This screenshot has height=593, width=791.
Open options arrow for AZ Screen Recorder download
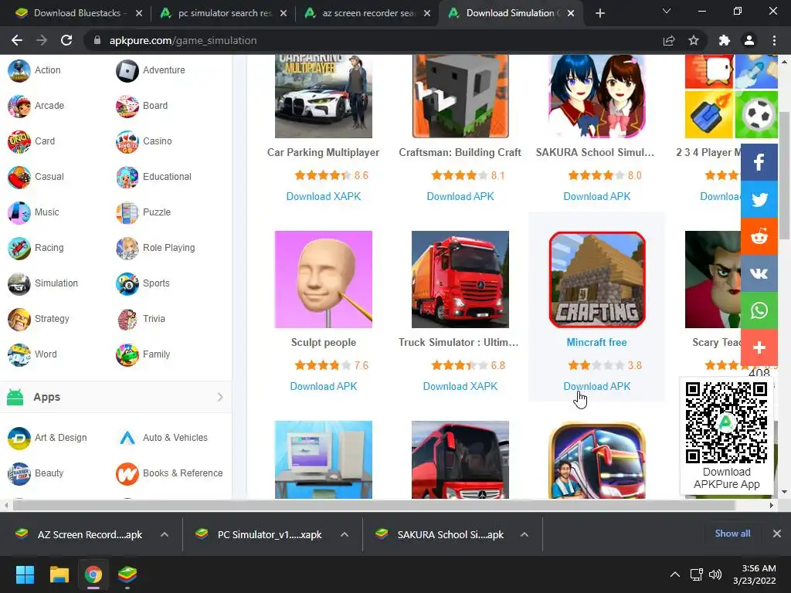coord(165,534)
